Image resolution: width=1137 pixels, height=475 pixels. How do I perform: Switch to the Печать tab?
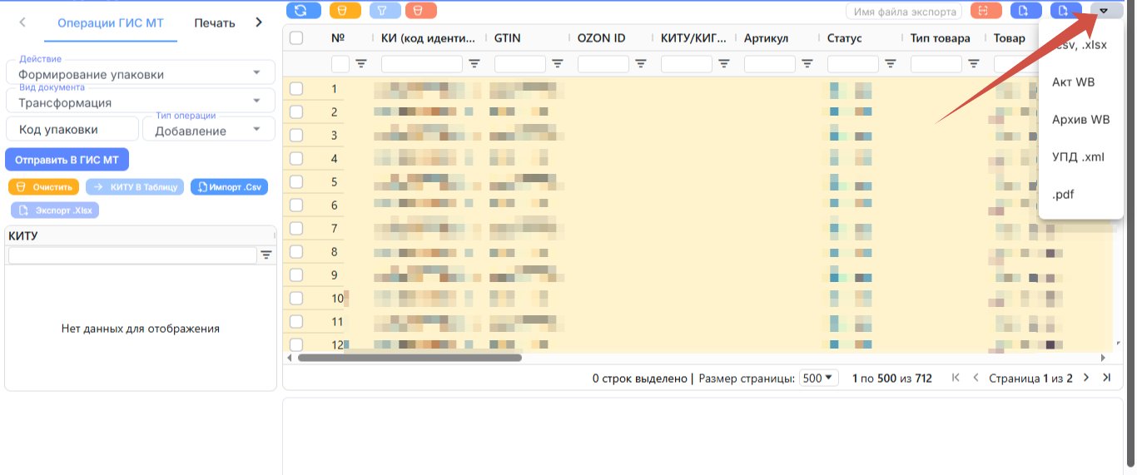coord(215,22)
